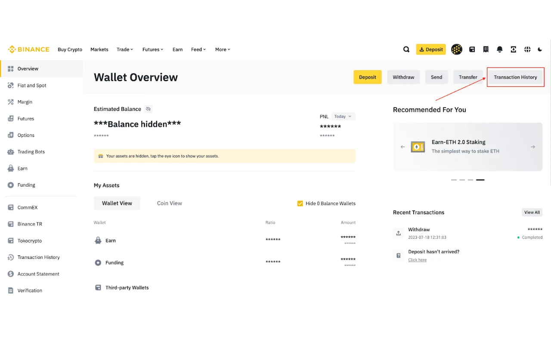Toggle dark mode moon icon
551x344 pixels.
point(540,49)
